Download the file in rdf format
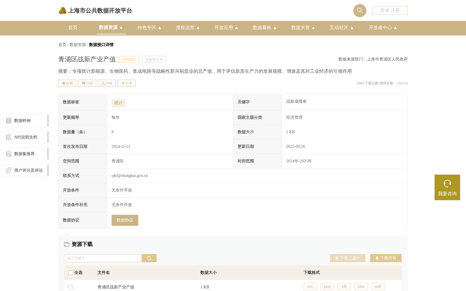 pos(344,287)
